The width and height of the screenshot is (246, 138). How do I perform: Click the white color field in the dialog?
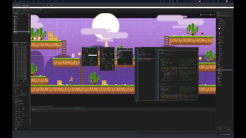click(93, 55)
